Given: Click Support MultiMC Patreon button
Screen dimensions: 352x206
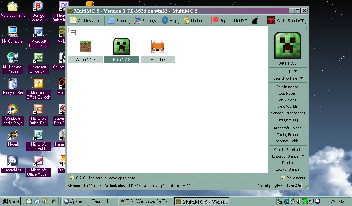Looking at the screenshot, I should (x=229, y=20).
